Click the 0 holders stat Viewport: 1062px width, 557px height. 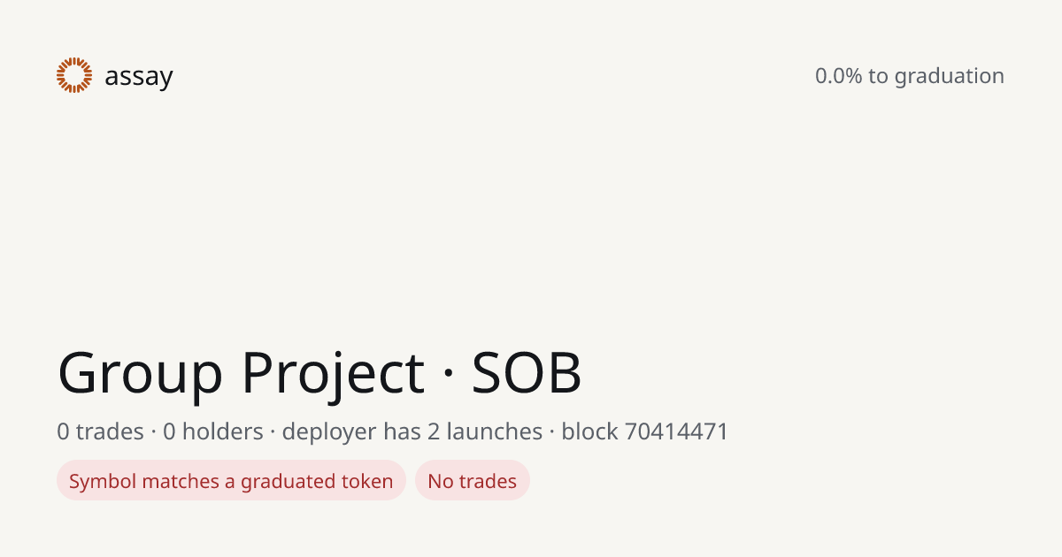(213, 431)
